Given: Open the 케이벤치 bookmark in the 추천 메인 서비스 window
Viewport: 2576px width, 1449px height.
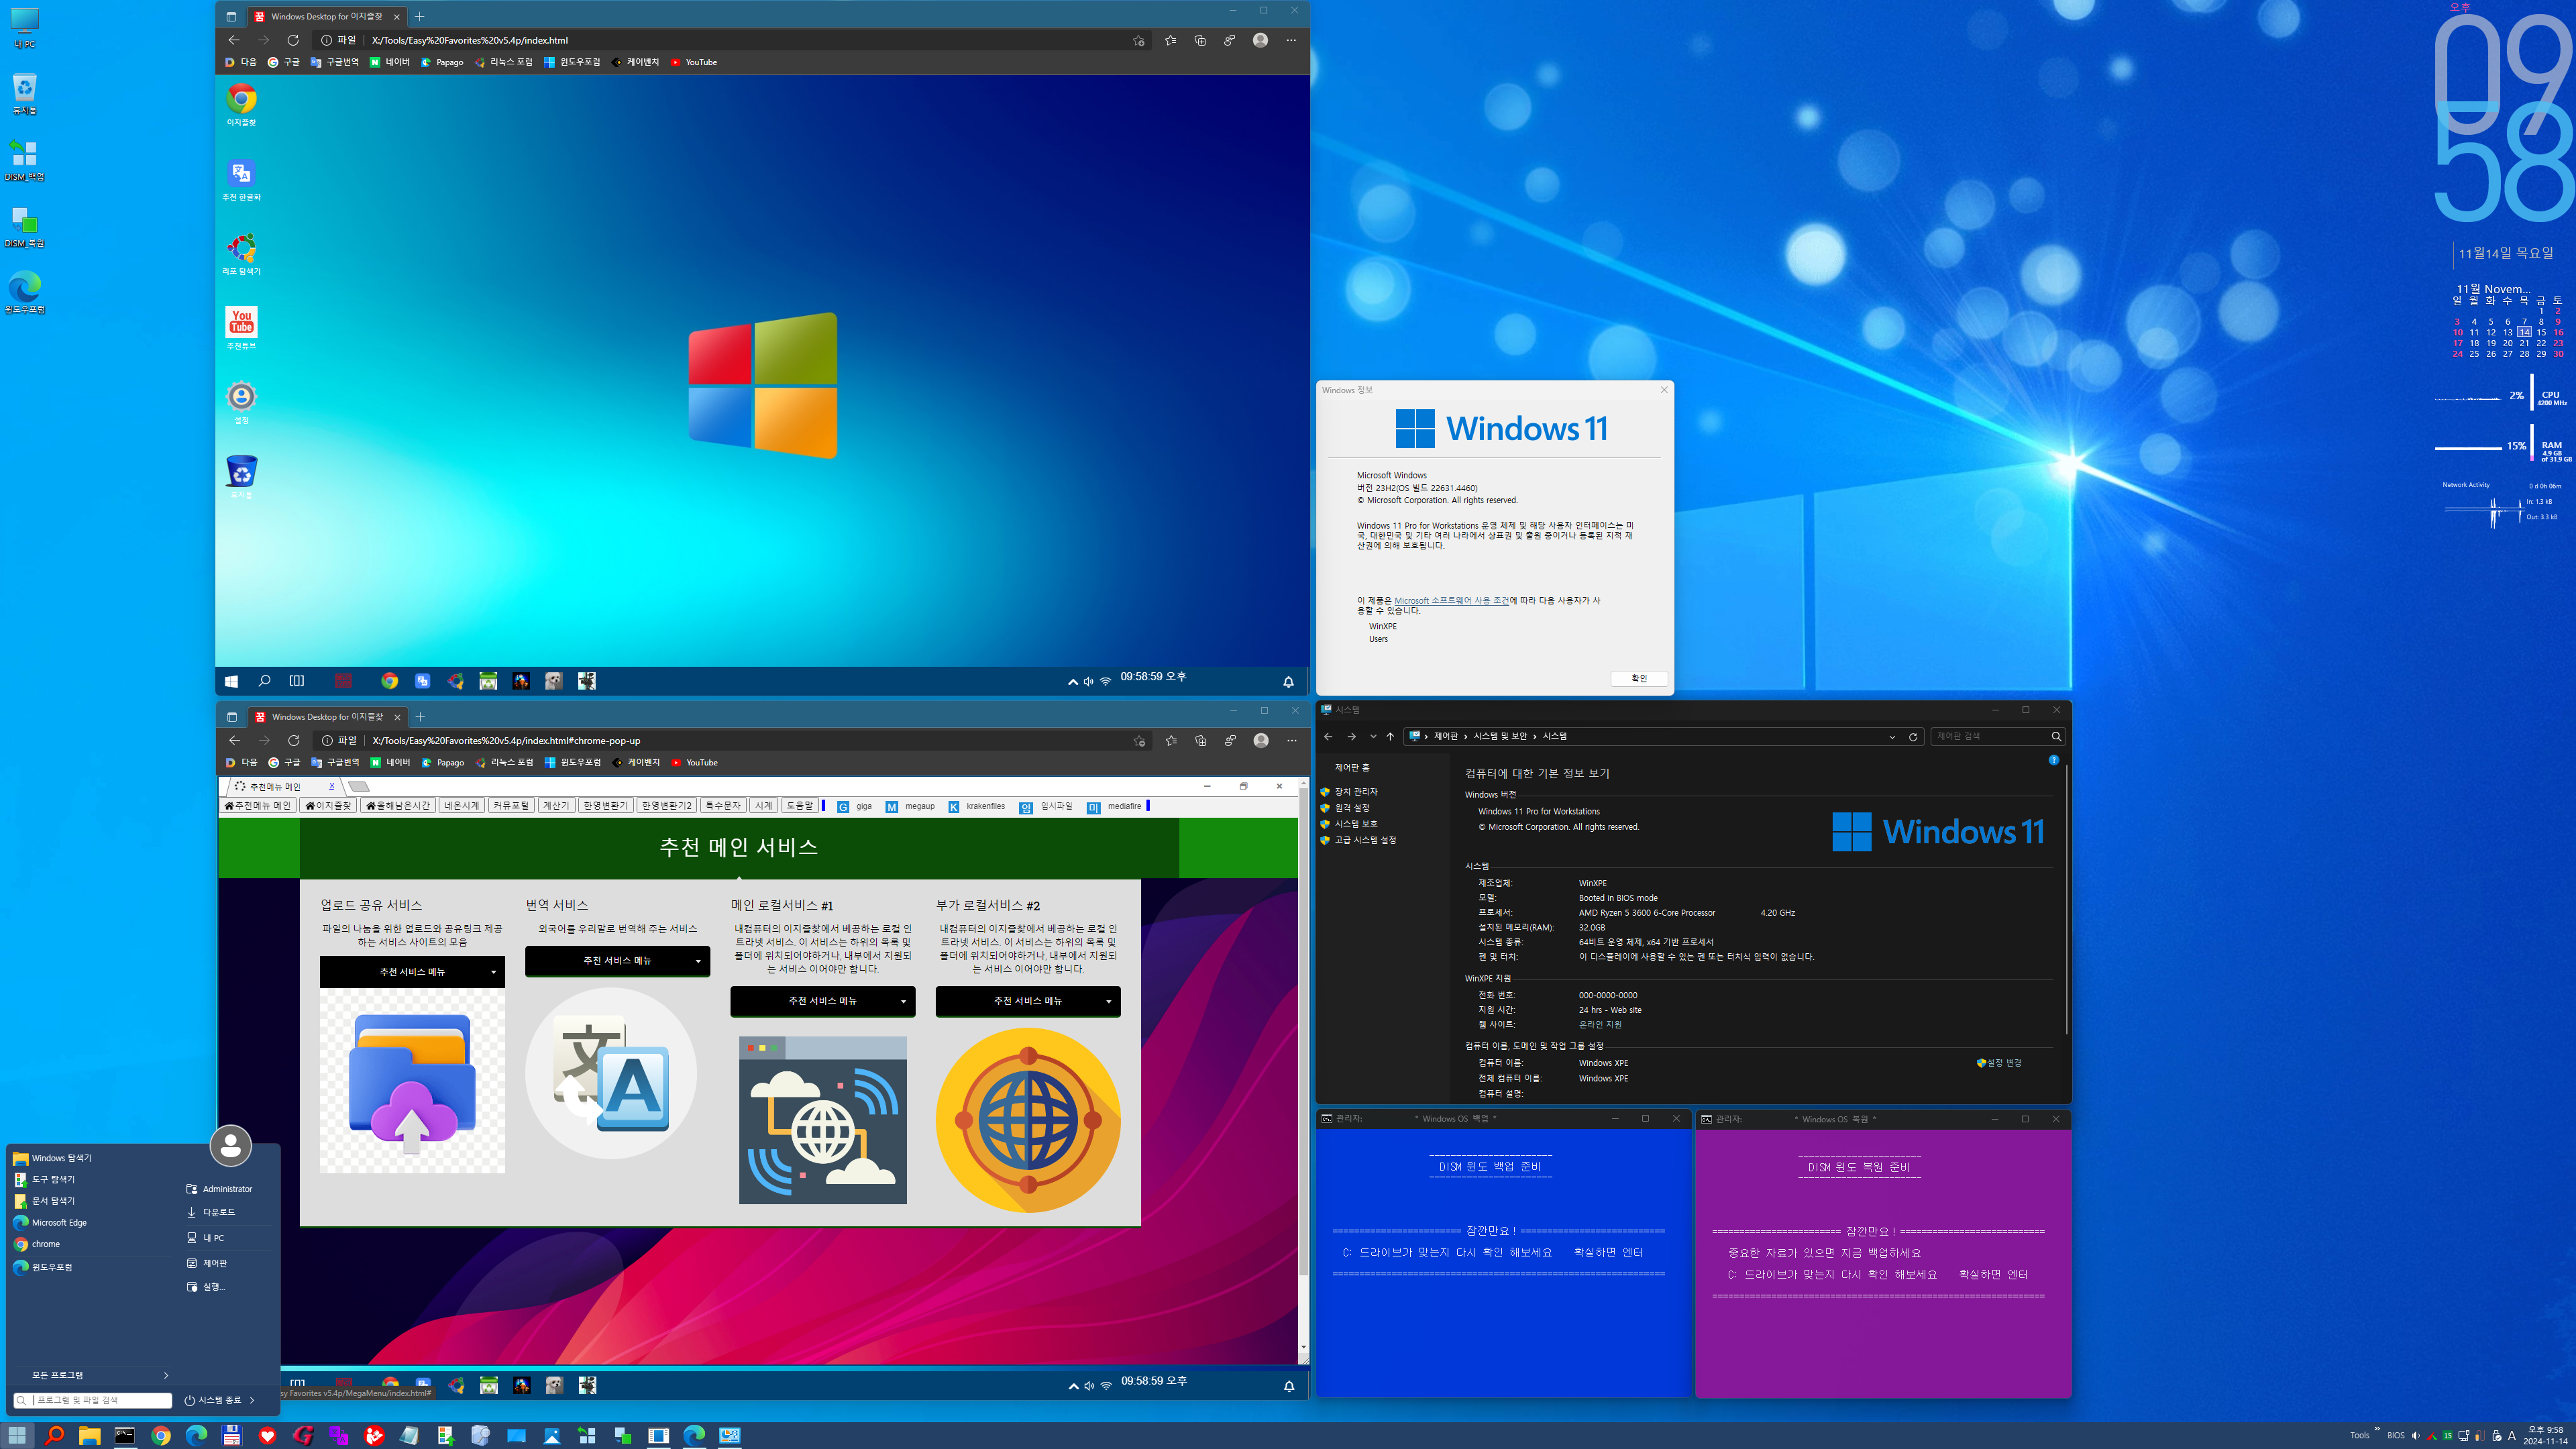Looking at the screenshot, I should [x=636, y=763].
